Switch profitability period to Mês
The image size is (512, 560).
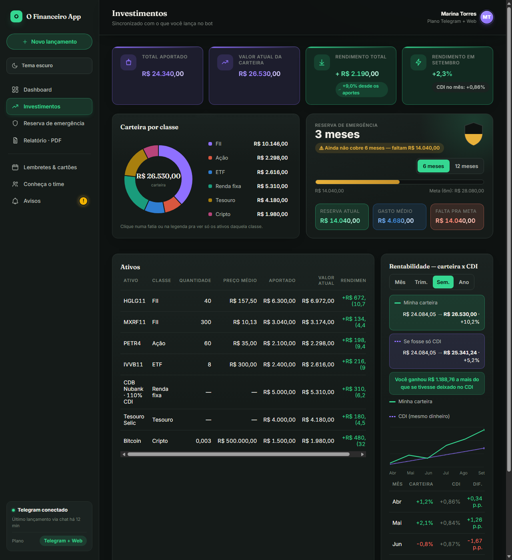coord(400,282)
